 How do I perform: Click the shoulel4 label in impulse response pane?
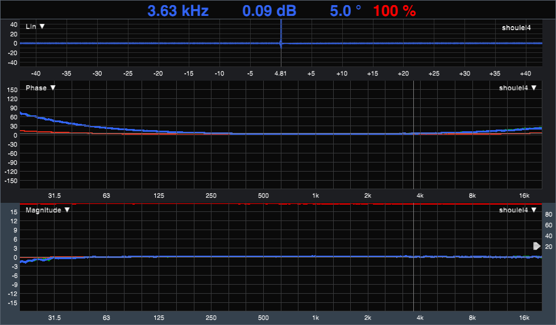tap(516, 27)
